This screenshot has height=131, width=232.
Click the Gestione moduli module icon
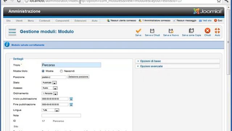click(12, 32)
